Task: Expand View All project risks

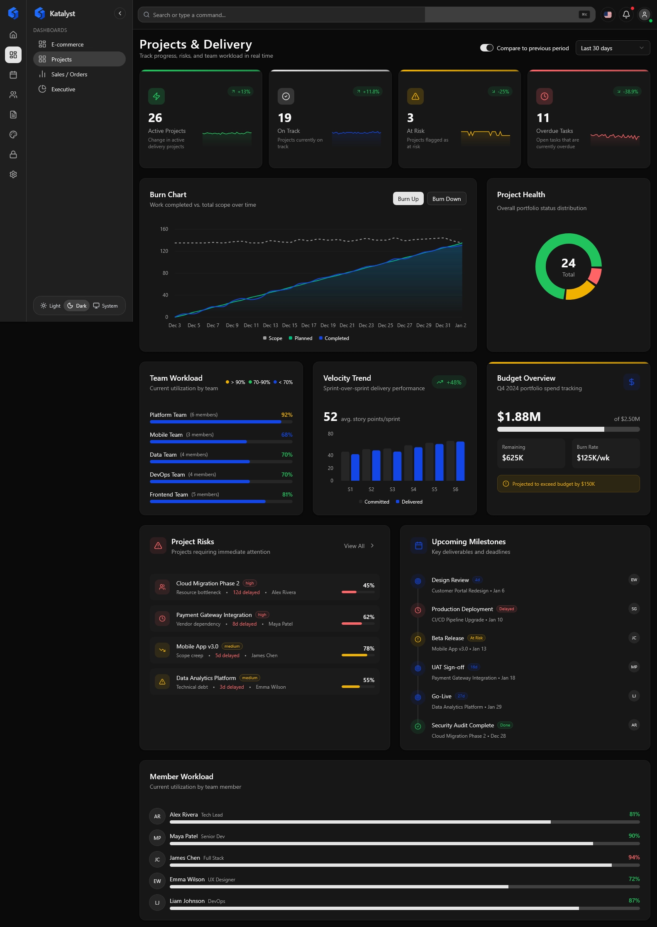Action: (x=359, y=546)
